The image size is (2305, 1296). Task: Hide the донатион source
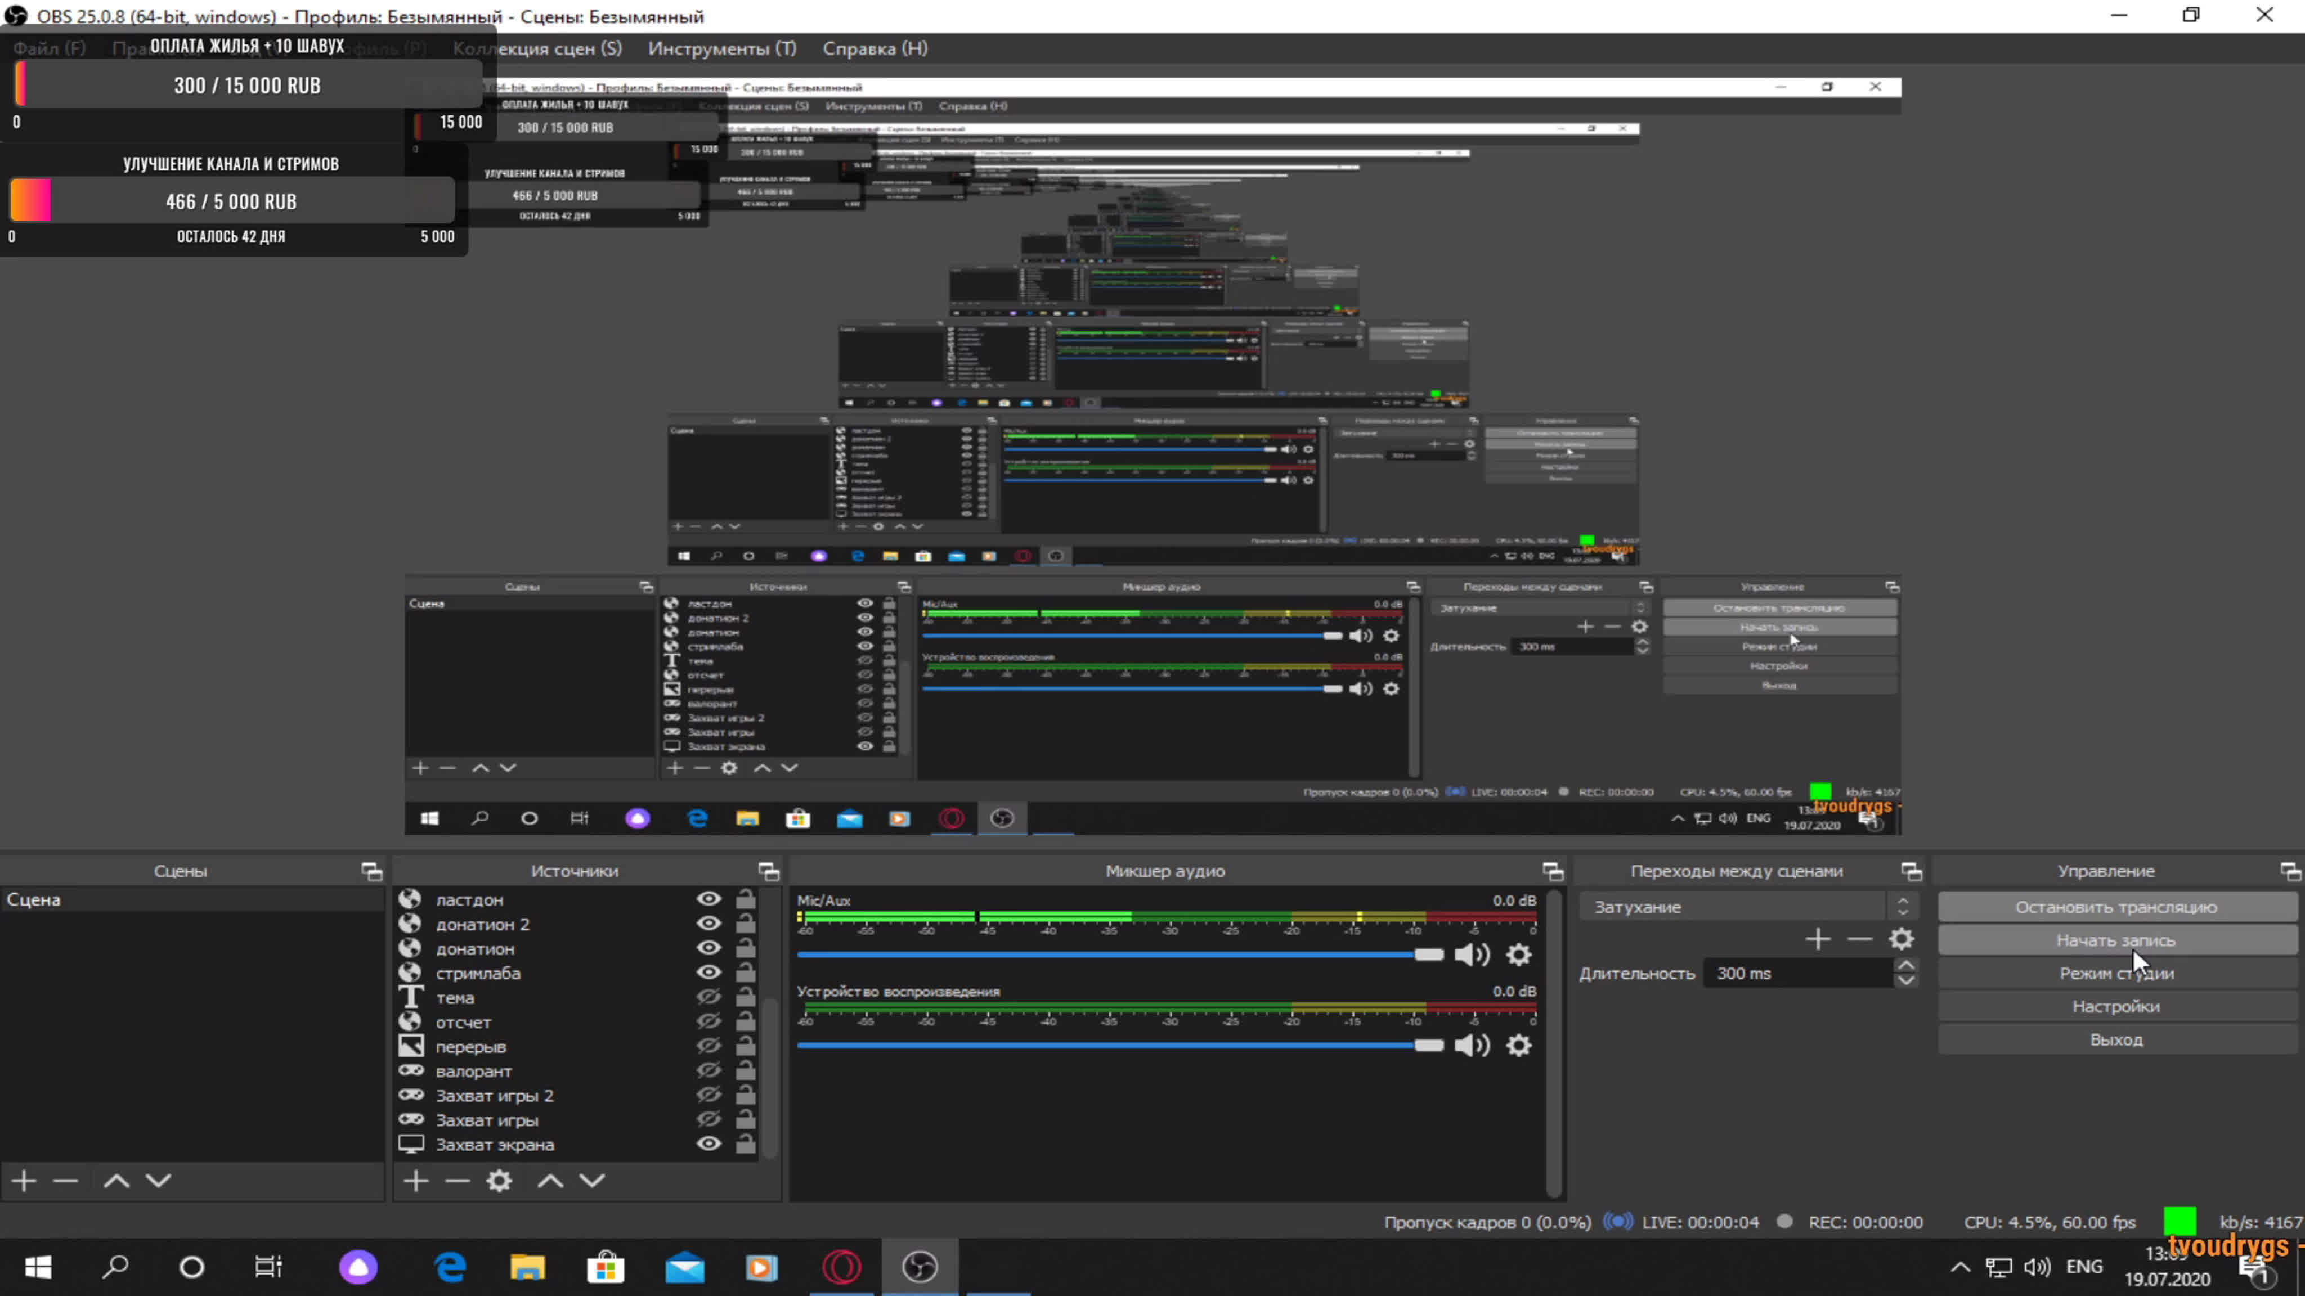click(708, 948)
